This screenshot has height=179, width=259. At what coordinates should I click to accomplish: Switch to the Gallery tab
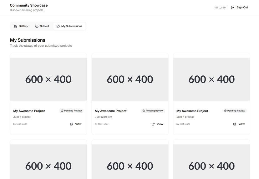(x=21, y=26)
